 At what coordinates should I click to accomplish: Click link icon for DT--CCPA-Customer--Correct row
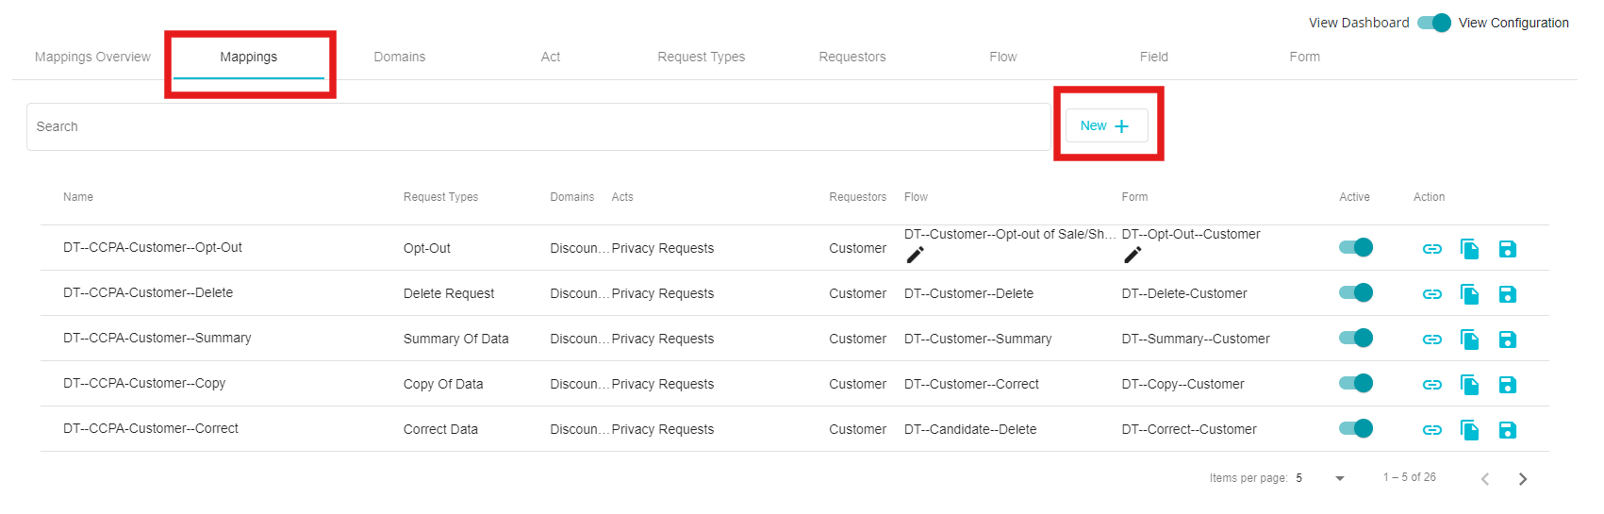(1431, 430)
